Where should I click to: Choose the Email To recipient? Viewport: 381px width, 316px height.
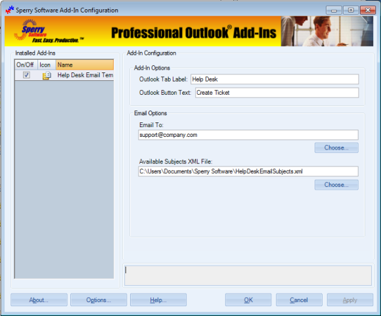point(336,147)
